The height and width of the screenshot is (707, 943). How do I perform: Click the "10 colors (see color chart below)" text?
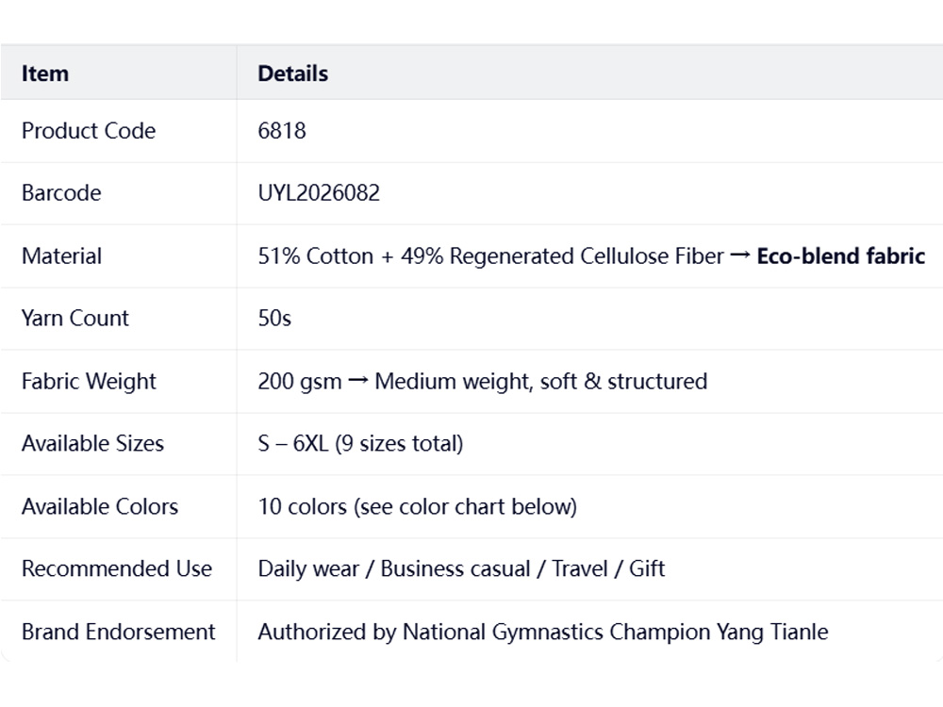[x=417, y=507]
